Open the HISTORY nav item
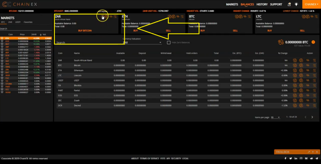Image resolution: width=321 pixels, height=164 pixels. pos(262,4)
